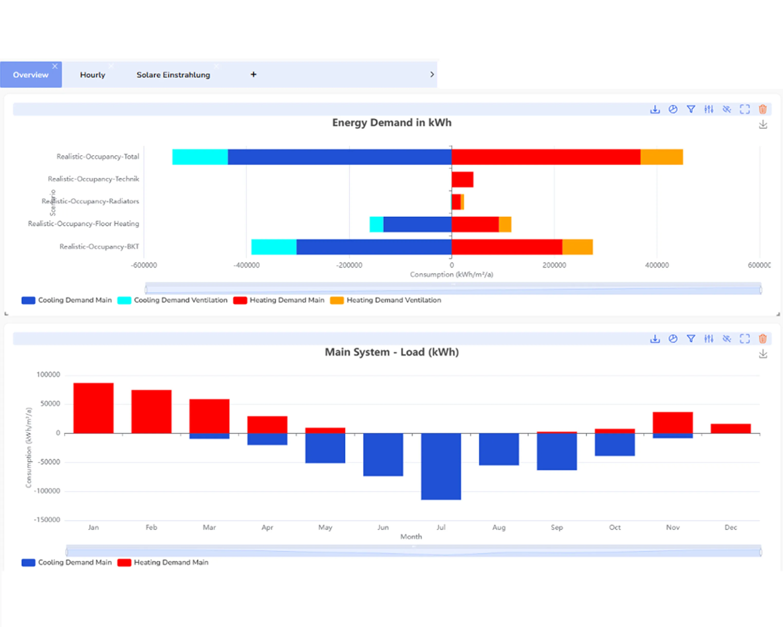Download the Energy Demand chart data
783x627 pixels.
click(x=655, y=109)
